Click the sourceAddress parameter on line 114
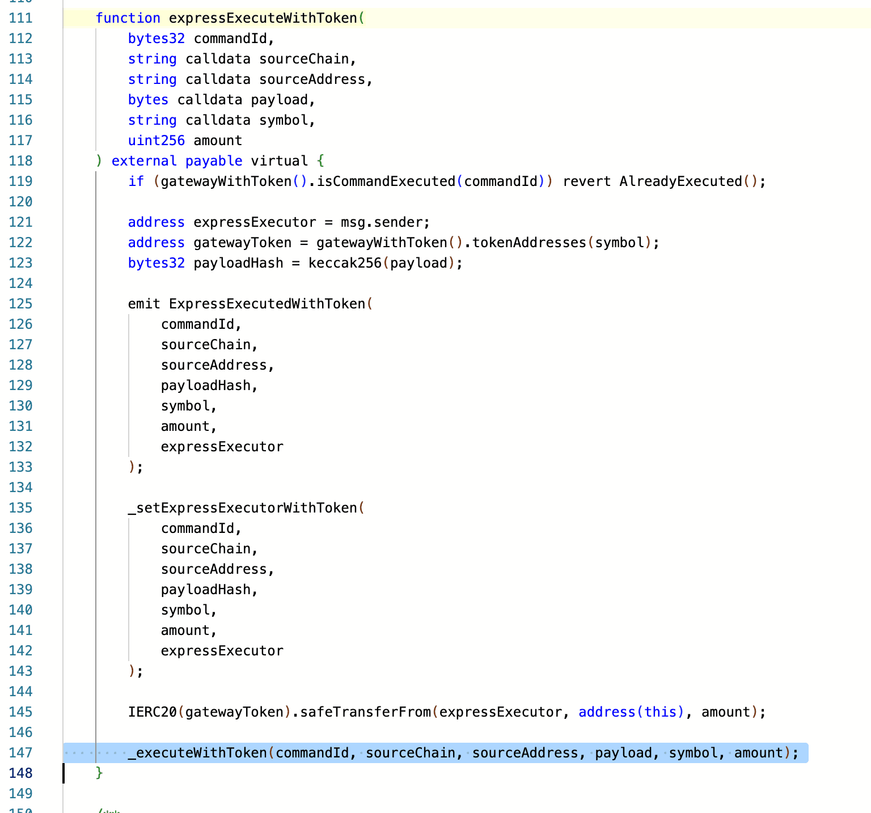871x813 pixels. 312,79
